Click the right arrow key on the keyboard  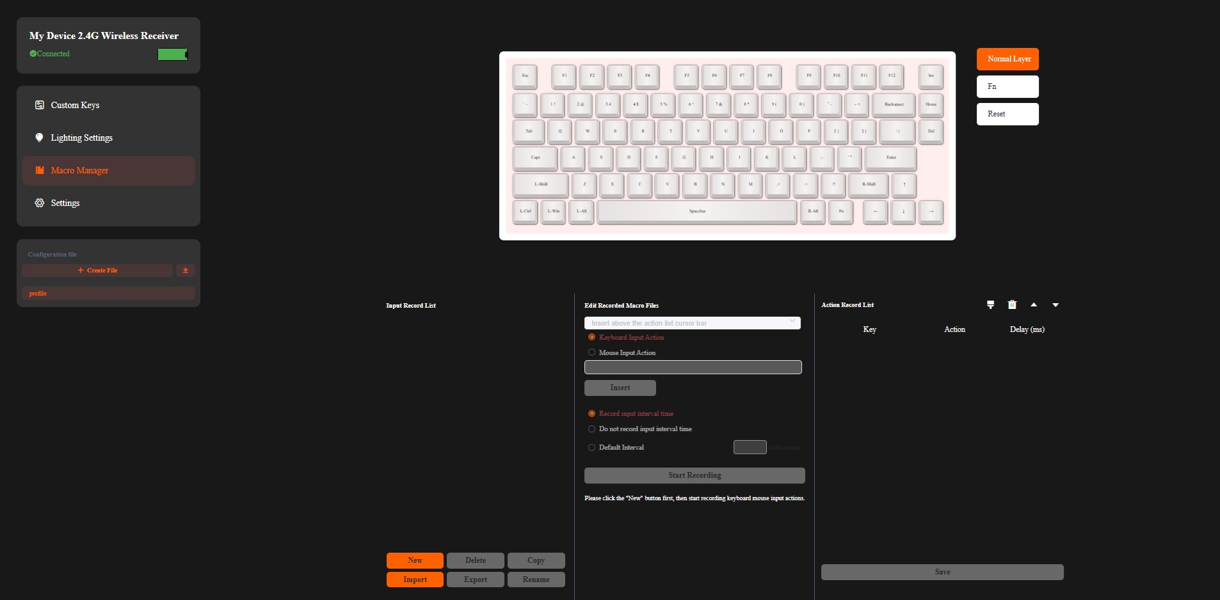[931, 211]
